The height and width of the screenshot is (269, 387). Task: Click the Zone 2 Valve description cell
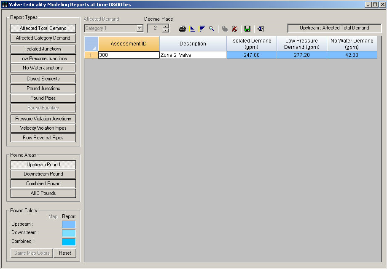click(x=193, y=55)
